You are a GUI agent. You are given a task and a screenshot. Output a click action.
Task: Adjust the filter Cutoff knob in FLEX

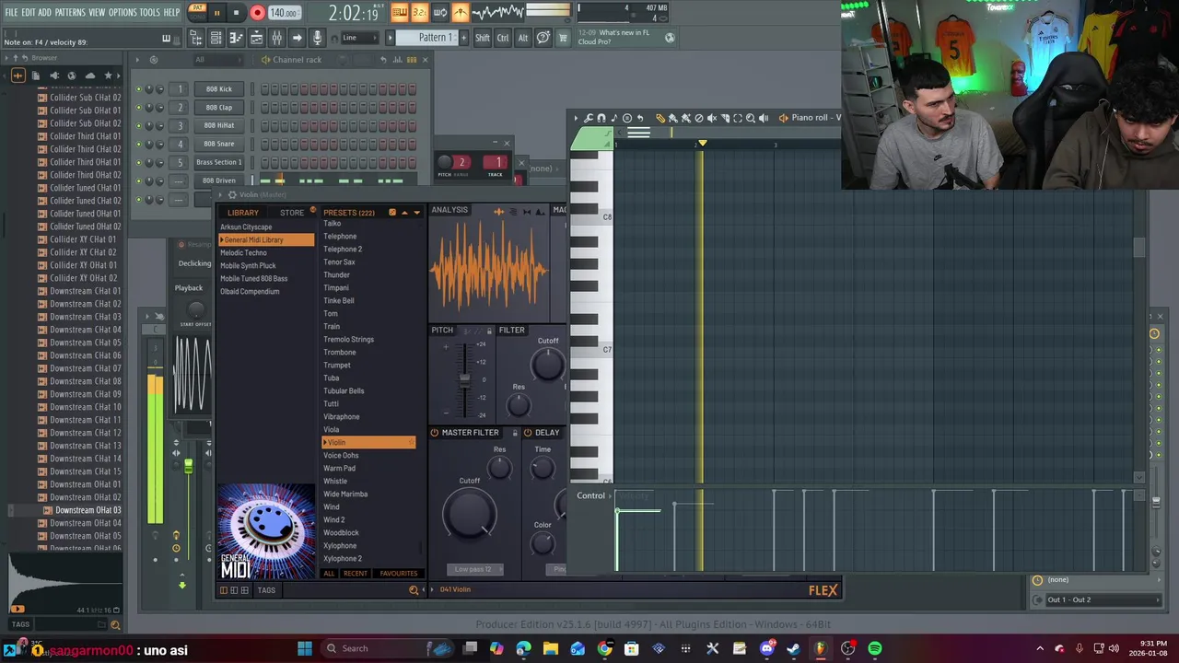point(548,366)
